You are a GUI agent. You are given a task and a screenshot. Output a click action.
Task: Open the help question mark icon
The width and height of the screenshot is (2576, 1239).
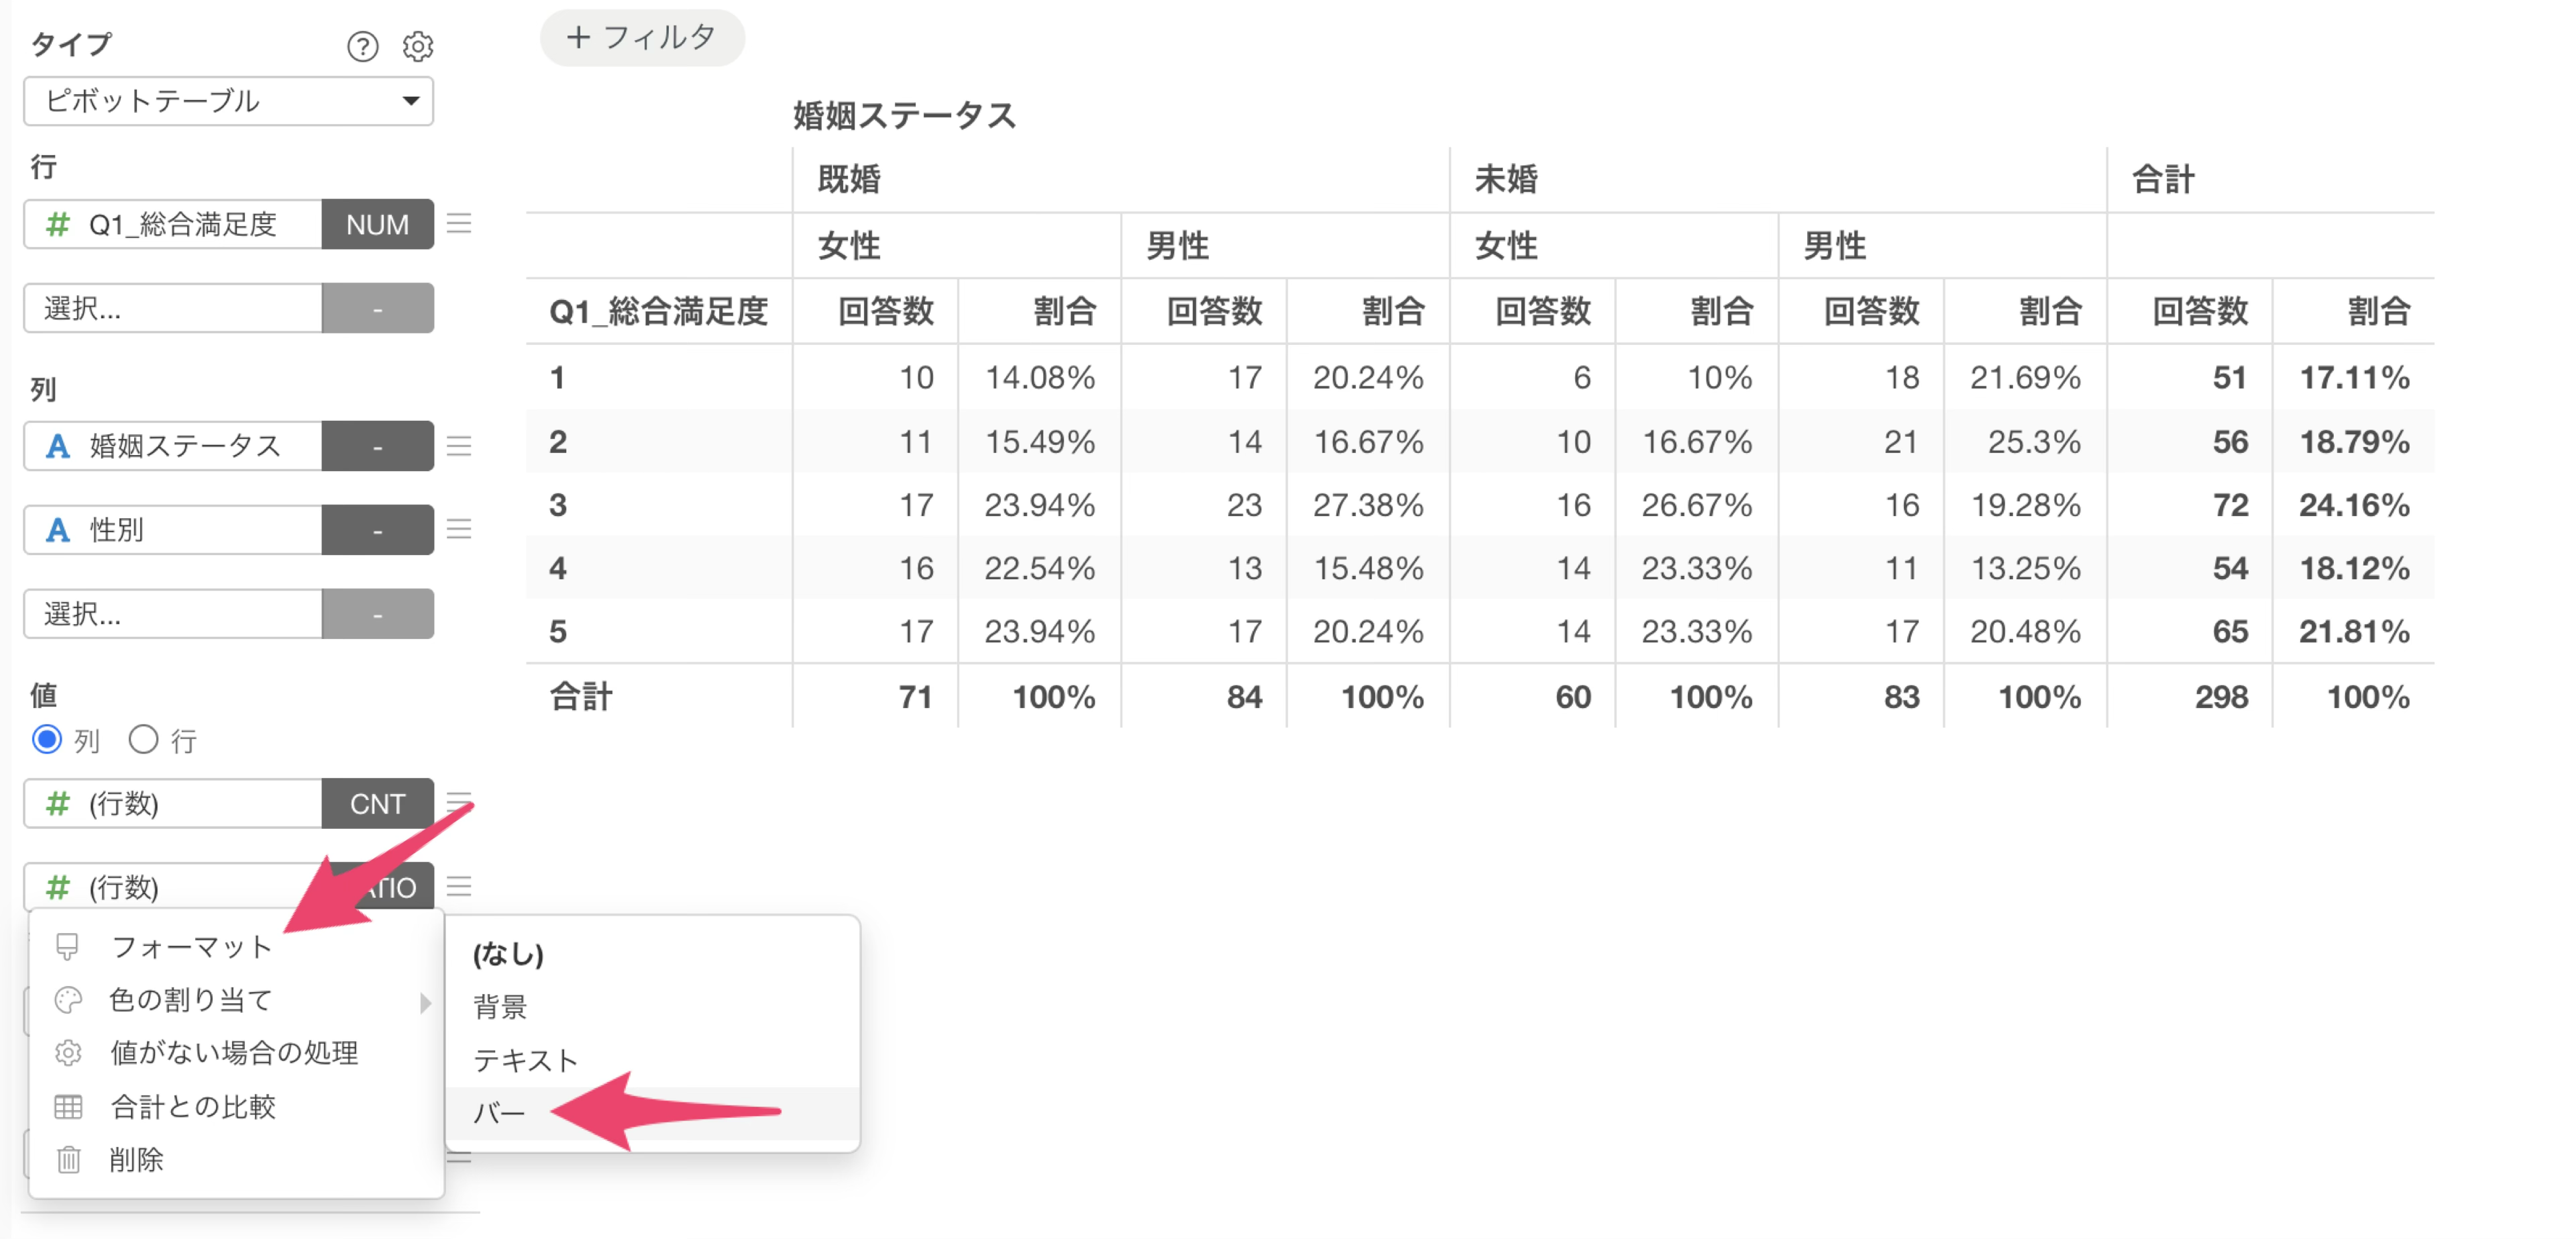362,46
